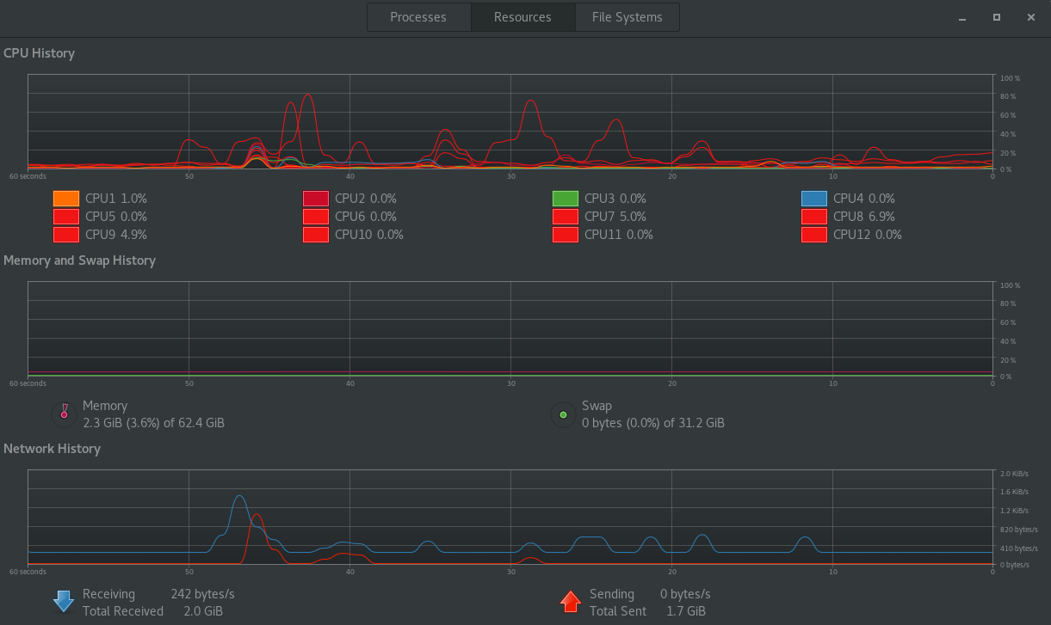Open the CPU8 color picker swatch

coord(814,217)
